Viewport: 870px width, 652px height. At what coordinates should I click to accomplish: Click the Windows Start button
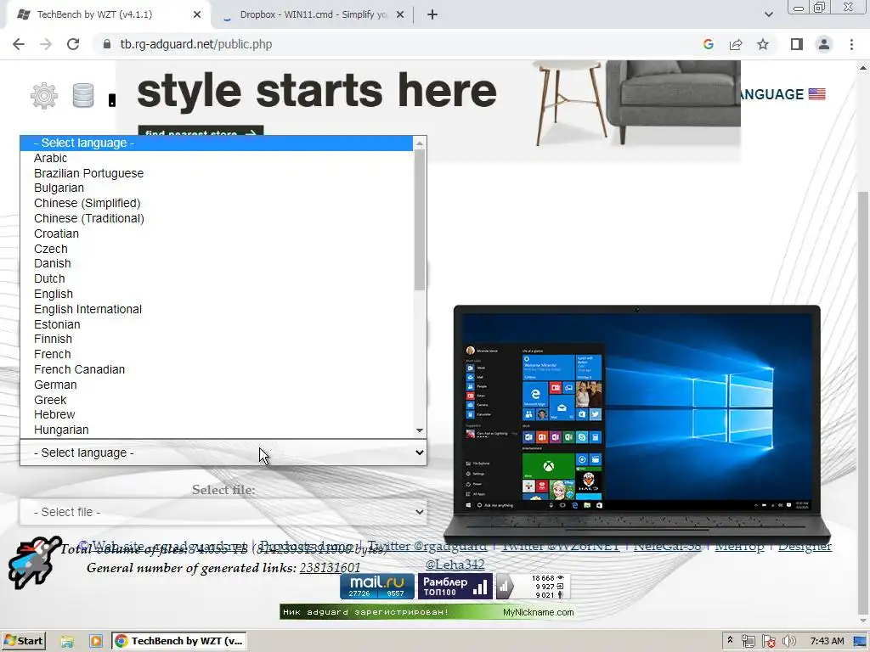click(x=24, y=642)
